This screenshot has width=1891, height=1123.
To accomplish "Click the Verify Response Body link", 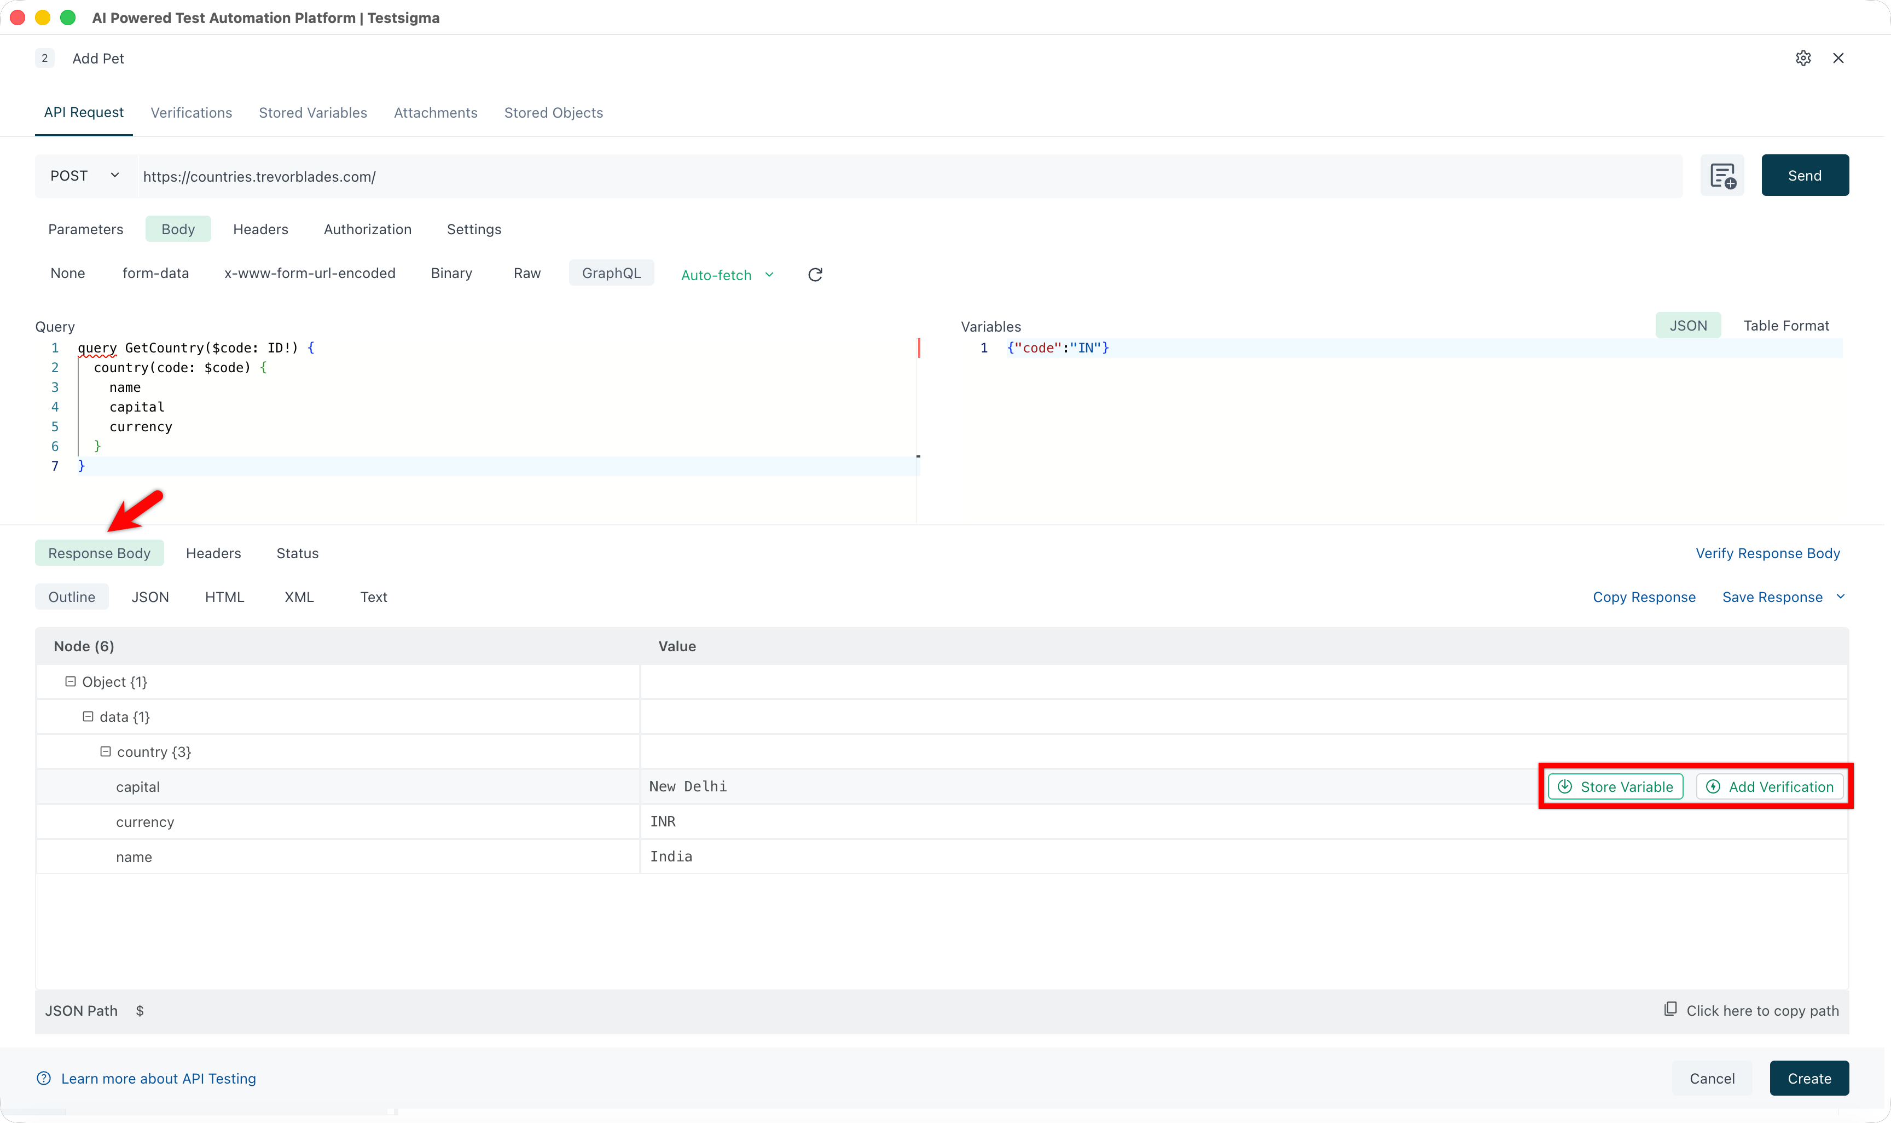I will (x=1768, y=552).
